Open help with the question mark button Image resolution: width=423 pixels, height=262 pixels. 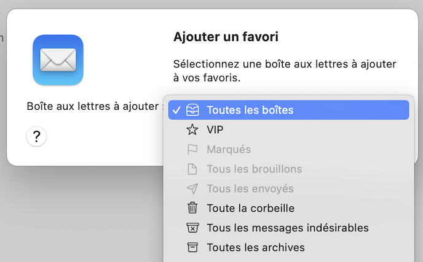(36, 136)
